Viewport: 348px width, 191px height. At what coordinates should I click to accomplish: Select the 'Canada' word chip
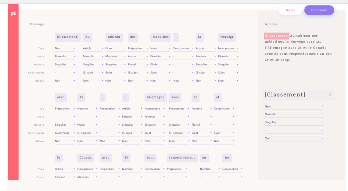tap(86, 158)
